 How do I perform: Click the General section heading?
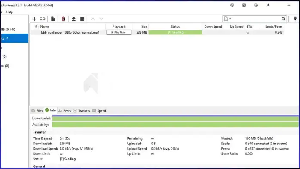tap(39, 166)
